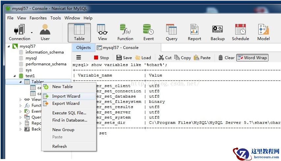
Task: Click the Queries tree icon
Action: [27, 117]
